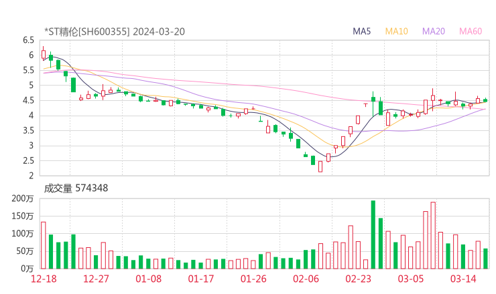The height and width of the screenshot is (294, 496).
Task: Click the 200万 volume axis label
Action: [23, 199]
